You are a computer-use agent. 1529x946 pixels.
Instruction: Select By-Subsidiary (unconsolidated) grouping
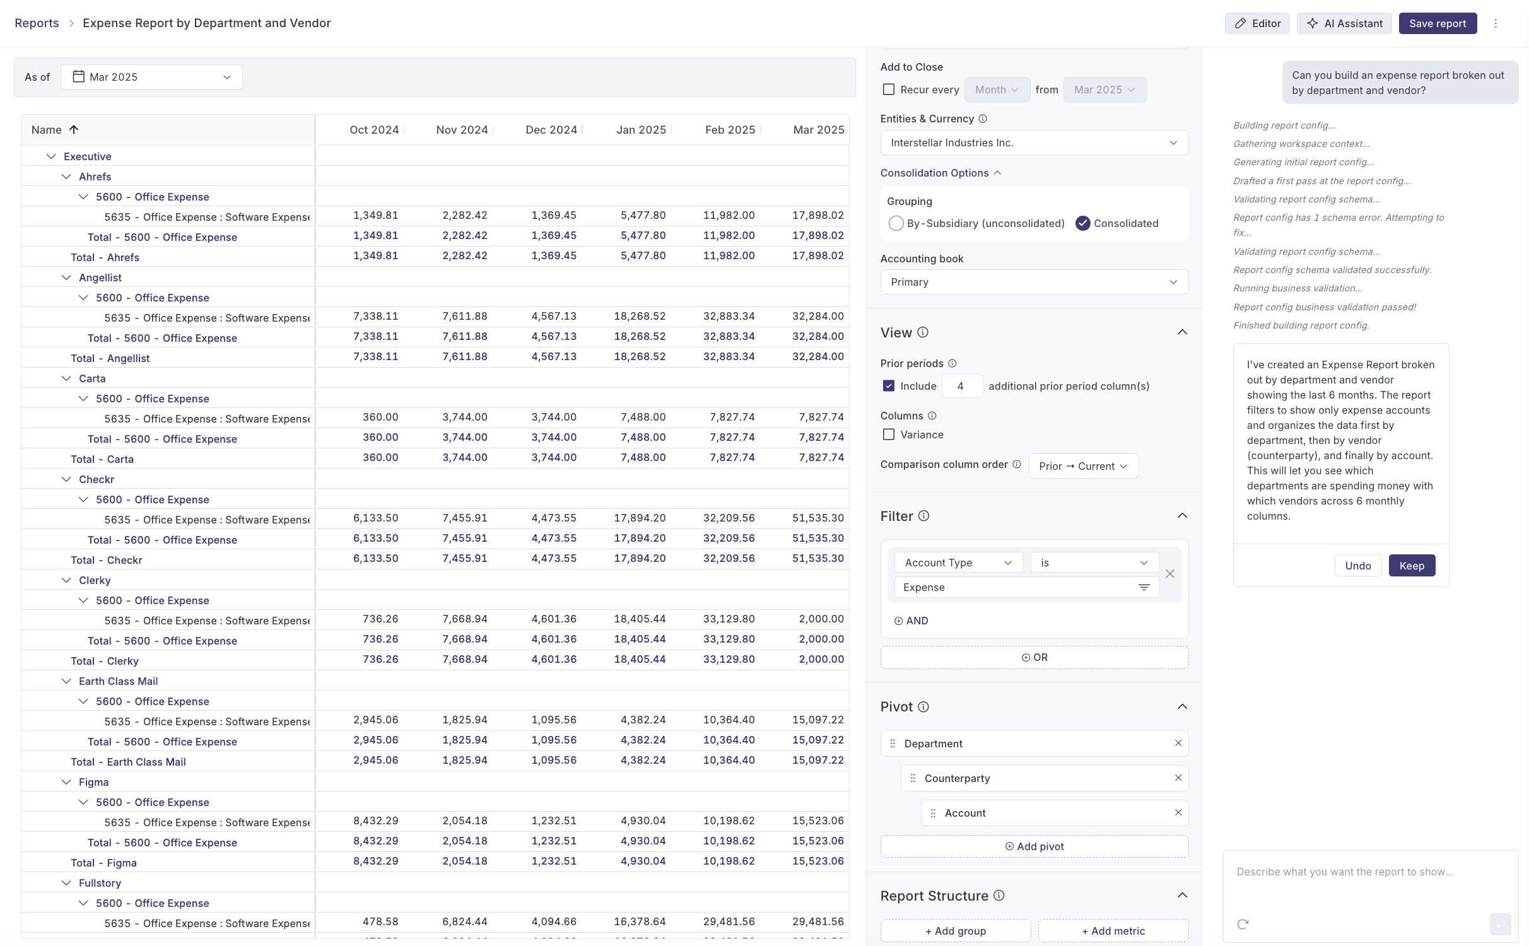click(896, 223)
